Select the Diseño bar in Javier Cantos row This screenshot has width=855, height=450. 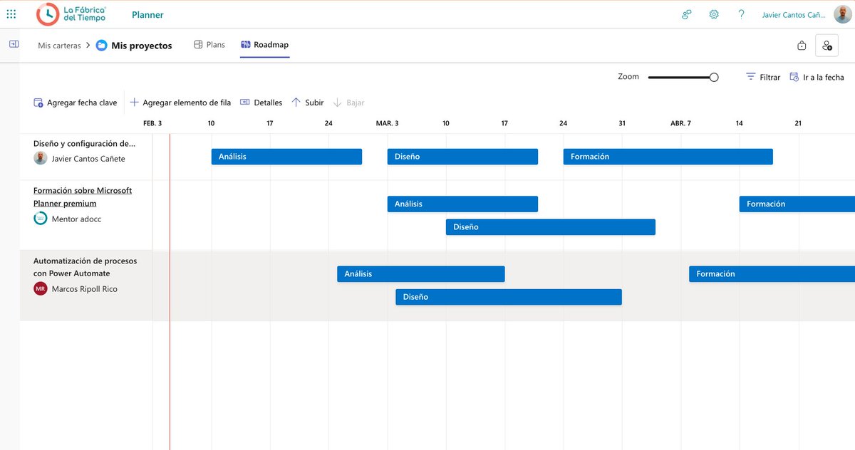[x=462, y=157]
